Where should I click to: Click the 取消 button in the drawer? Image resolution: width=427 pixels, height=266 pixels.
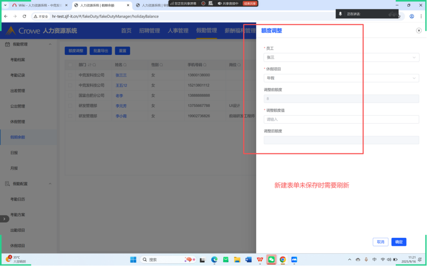click(380, 242)
